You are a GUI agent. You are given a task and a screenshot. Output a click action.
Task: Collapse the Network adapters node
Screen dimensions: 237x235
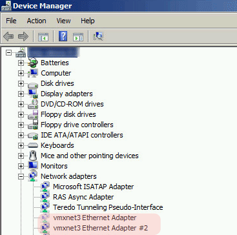point(21,177)
